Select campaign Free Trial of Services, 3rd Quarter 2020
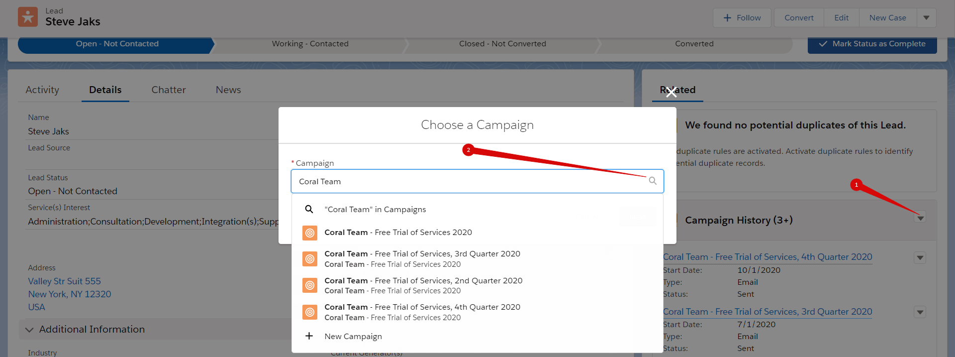Image resolution: width=955 pixels, height=357 pixels. [477, 259]
